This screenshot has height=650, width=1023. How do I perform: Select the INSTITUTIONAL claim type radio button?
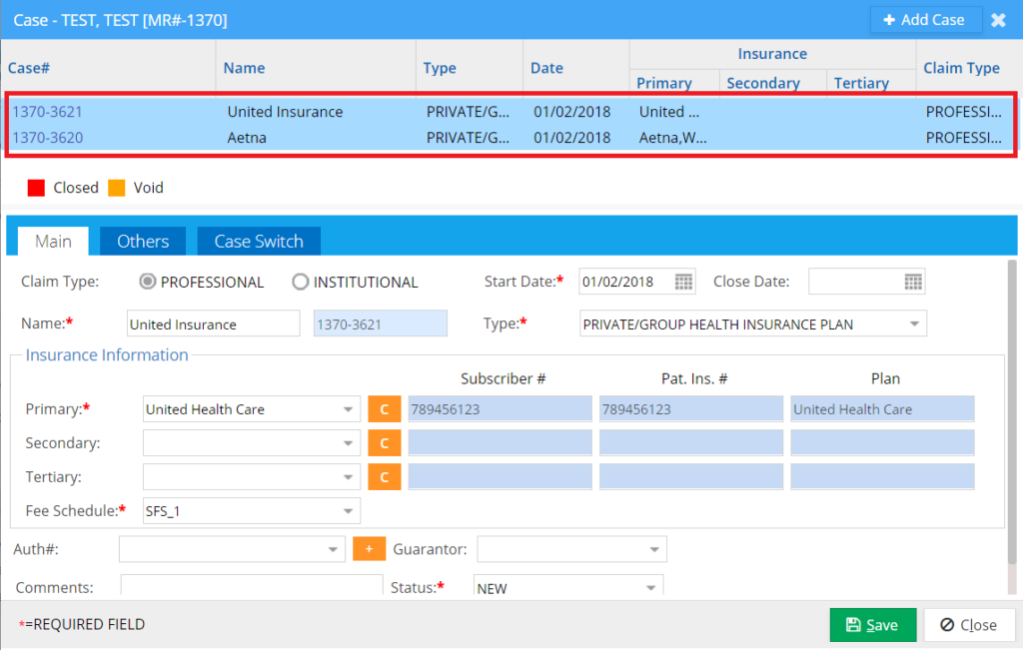pyautogui.click(x=300, y=282)
